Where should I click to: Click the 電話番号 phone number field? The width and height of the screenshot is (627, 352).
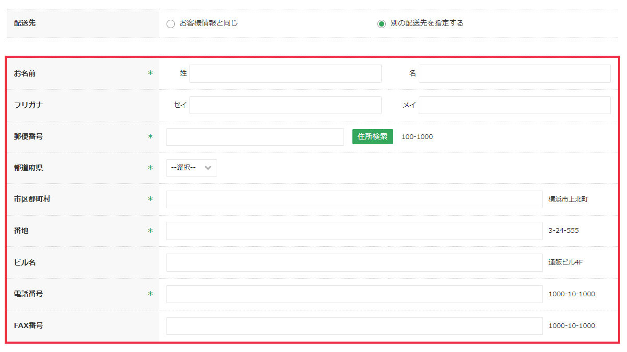point(354,294)
